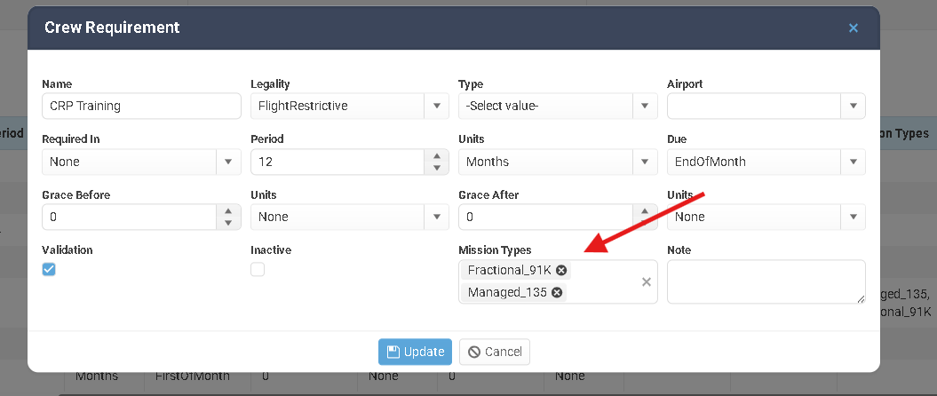Image resolution: width=937 pixels, height=396 pixels.
Task: Expand the Required In dropdown
Action: 228,162
